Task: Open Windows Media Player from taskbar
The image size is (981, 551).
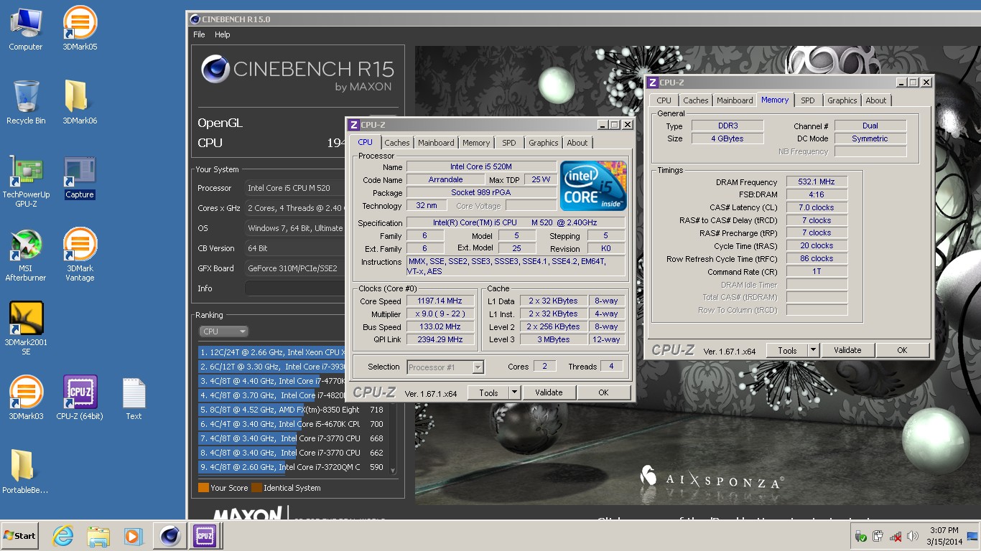Action: point(133,536)
